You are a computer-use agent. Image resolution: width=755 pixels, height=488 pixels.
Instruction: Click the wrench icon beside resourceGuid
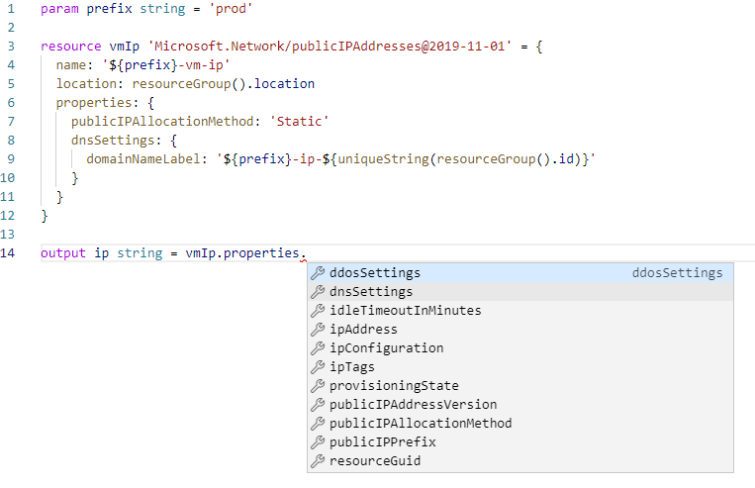pos(318,461)
